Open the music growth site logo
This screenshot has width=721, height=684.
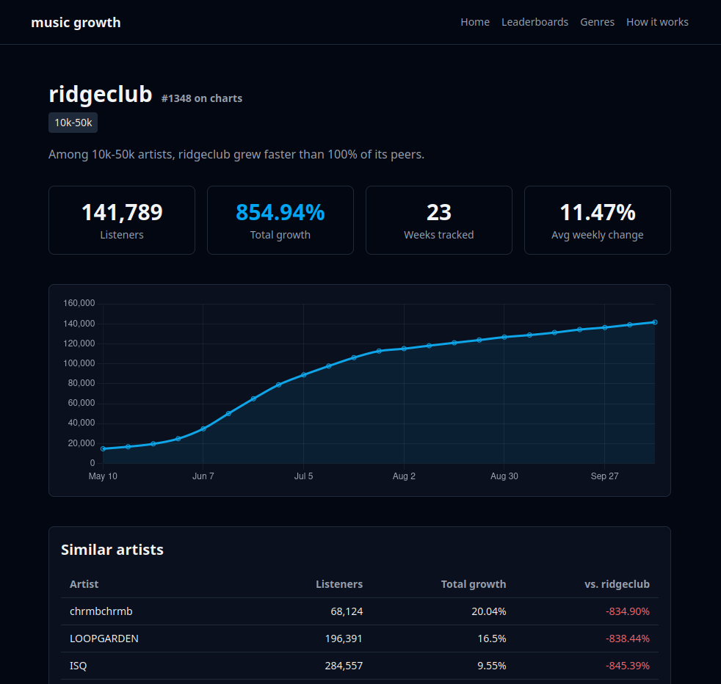(76, 23)
